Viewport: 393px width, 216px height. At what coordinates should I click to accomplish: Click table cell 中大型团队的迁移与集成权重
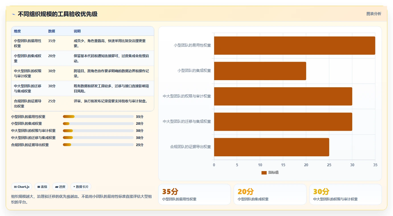(28, 89)
